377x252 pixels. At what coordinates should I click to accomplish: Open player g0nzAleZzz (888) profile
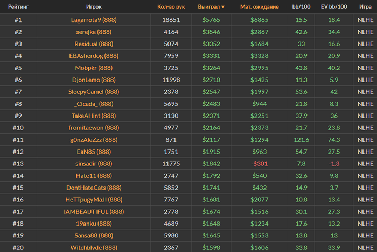pyautogui.click(x=94, y=140)
